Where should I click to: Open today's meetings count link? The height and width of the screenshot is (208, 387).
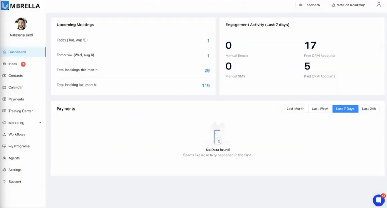(208, 41)
